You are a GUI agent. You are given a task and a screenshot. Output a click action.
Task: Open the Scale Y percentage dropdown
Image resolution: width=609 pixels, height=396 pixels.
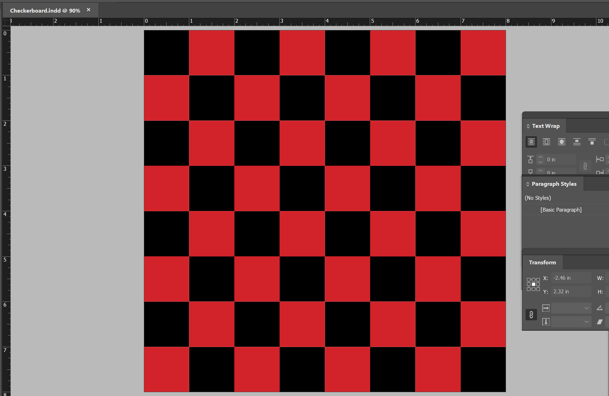click(586, 322)
